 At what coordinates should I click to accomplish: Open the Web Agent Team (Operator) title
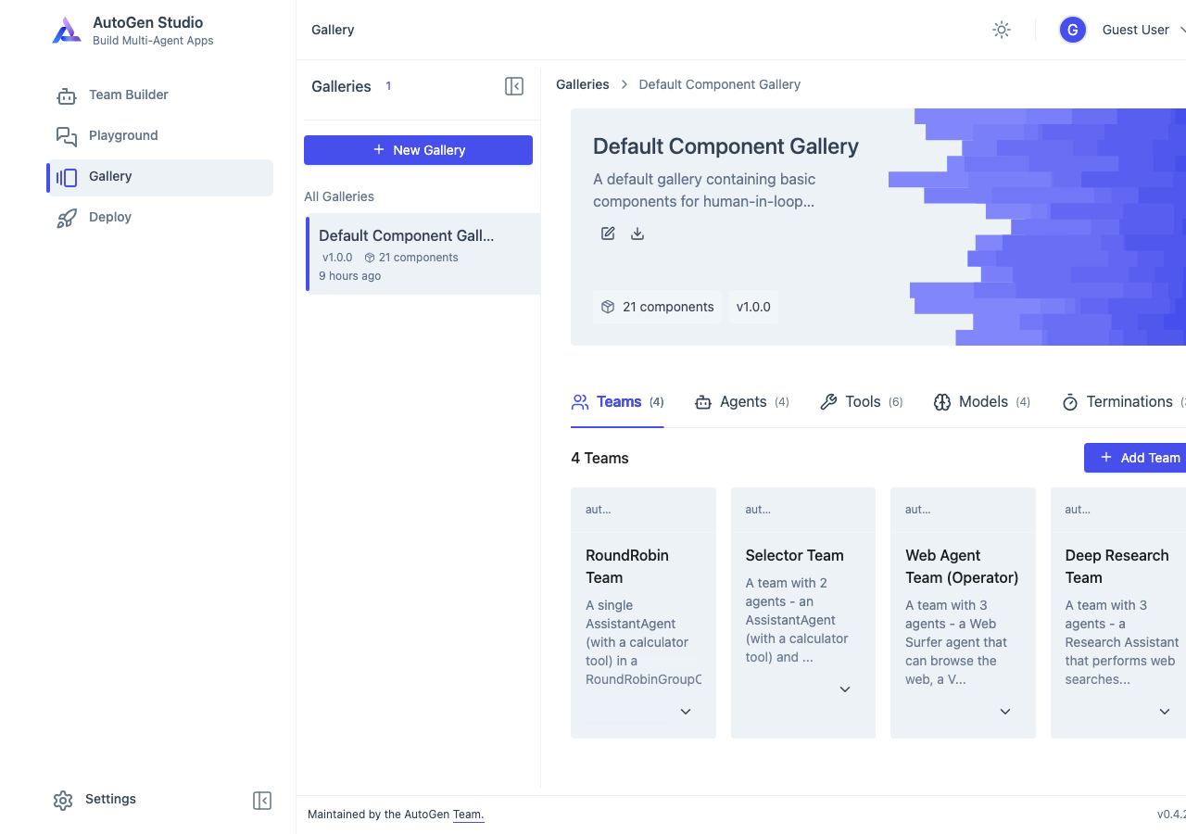[962, 566]
